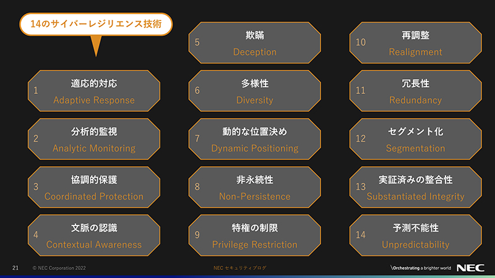Image resolution: width=495 pixels, height=278 pixels.
Task: Select the Diversity technique box
Action: (254, 91)
